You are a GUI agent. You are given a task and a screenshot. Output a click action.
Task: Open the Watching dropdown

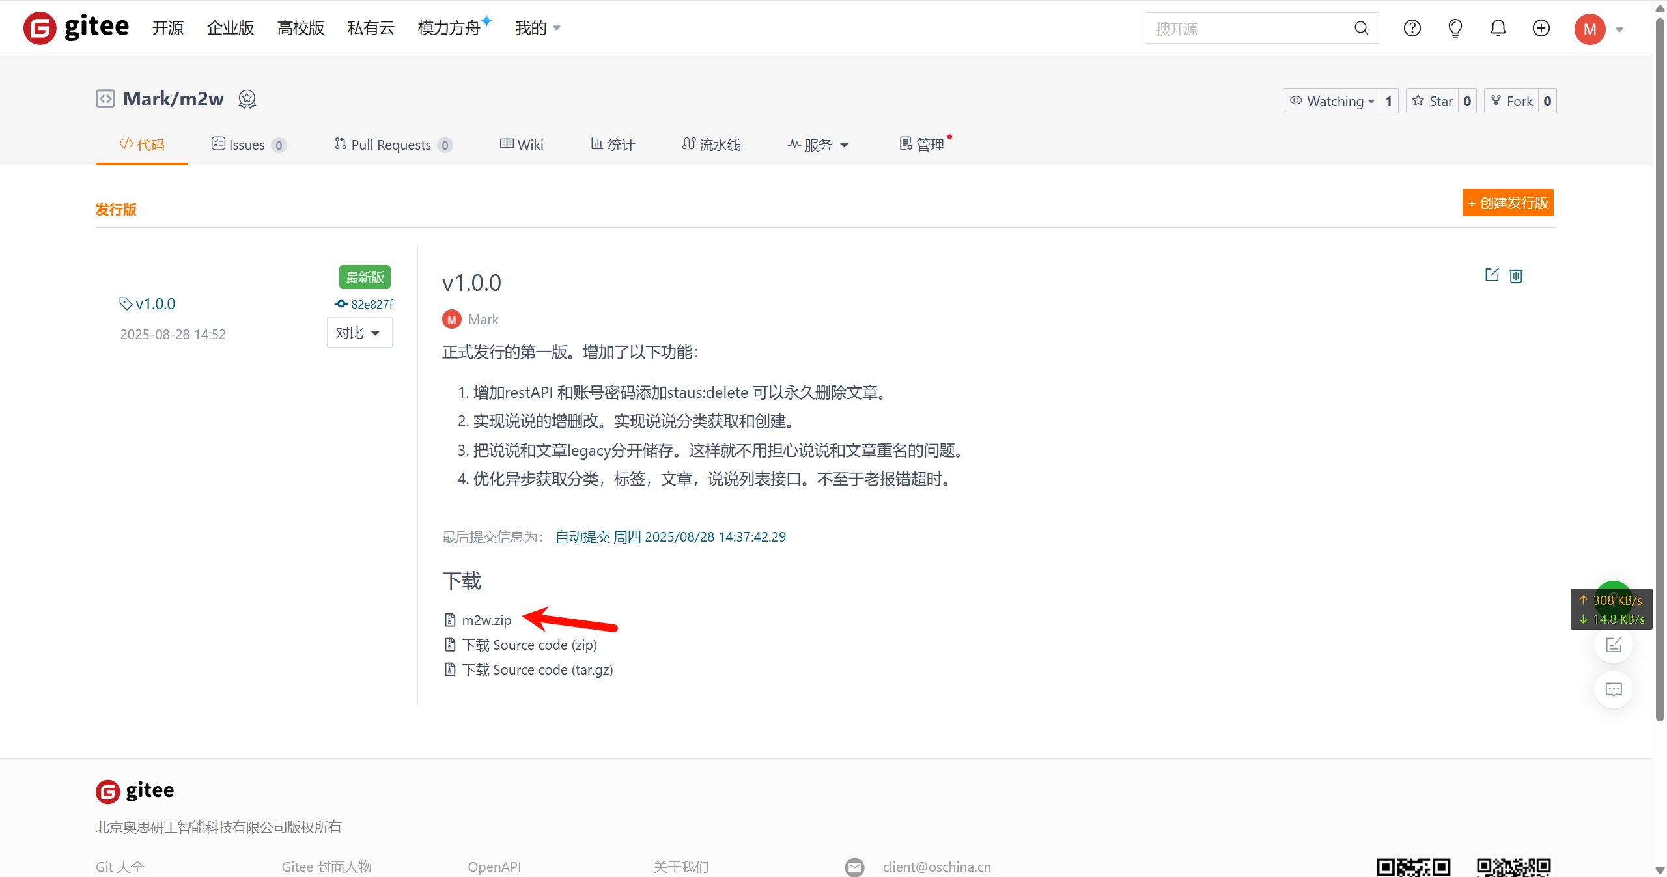pos(1332,101)
